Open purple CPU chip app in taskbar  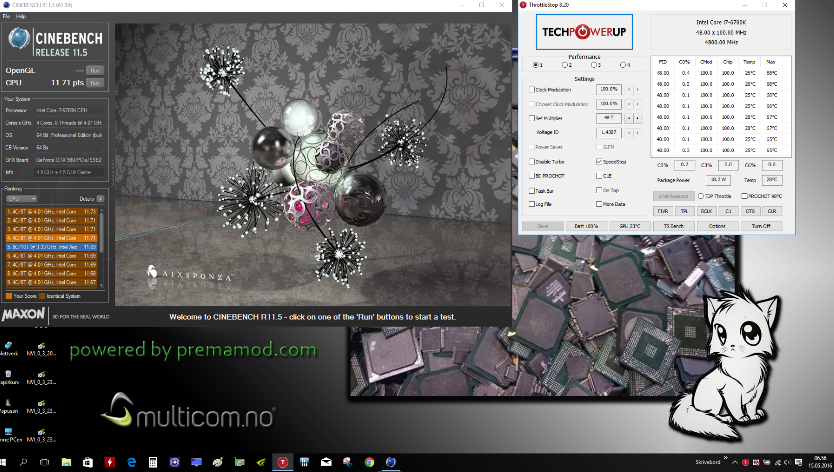(175, 462)
